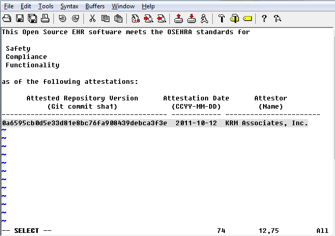
Task: Open Find and Replace toolbar icon
Action: [135, 19]
